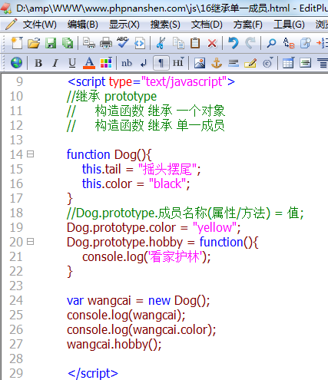The width and height of the screenshot is (328, 380).
Task: Open the font color A dropdown
Action: pyautogui.click(x=89, y=63)
